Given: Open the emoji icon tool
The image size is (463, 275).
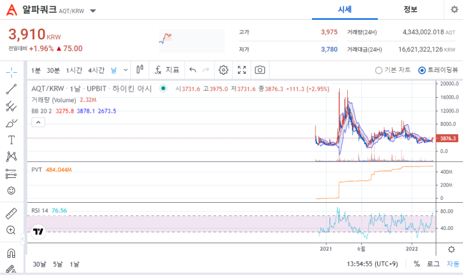Looking at the screenshot, I should coord(11,191).
